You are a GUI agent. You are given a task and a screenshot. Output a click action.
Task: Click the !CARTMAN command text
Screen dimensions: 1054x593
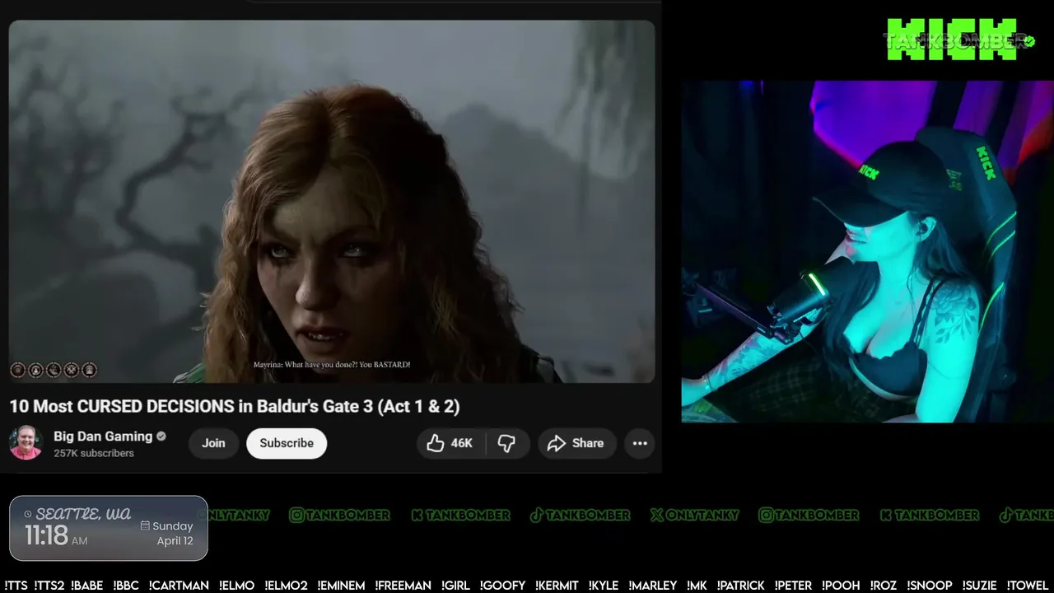point(179,586)
